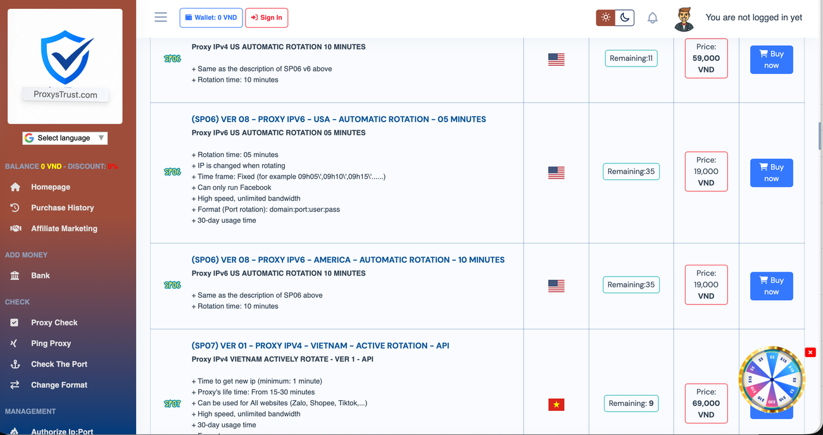Open Ping Proxy in the sidebar
The width and height of the screenshot is (823, 435).
[x=51, y=343]
